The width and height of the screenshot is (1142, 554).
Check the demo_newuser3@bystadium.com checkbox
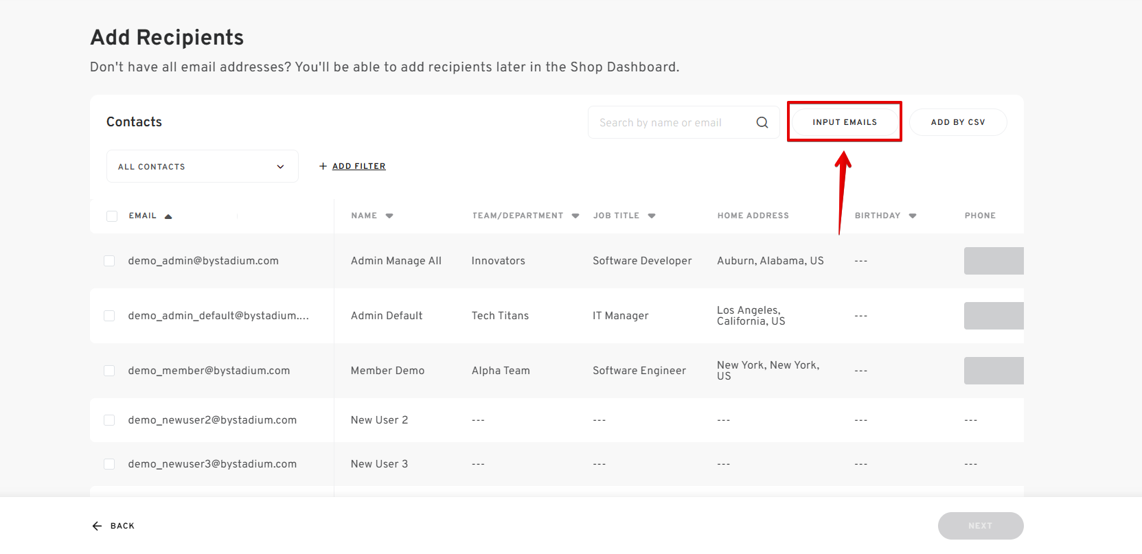pos(109,464)
